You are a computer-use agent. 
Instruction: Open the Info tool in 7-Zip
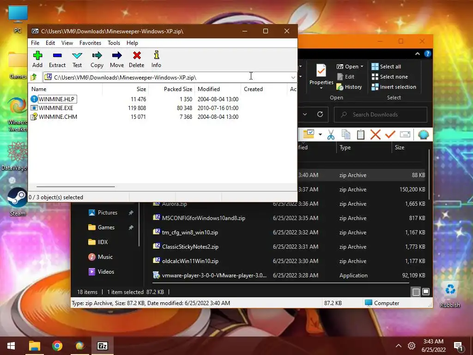[x=156, y=59]
